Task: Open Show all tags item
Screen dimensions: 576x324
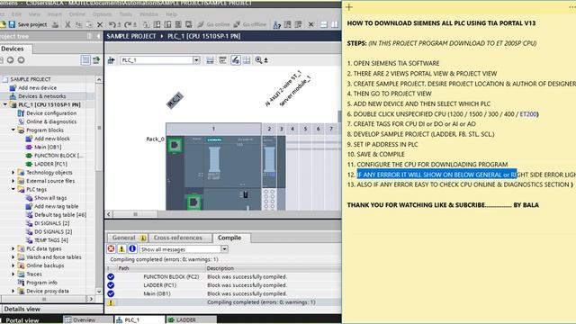Action: click(x=50, y=198)
